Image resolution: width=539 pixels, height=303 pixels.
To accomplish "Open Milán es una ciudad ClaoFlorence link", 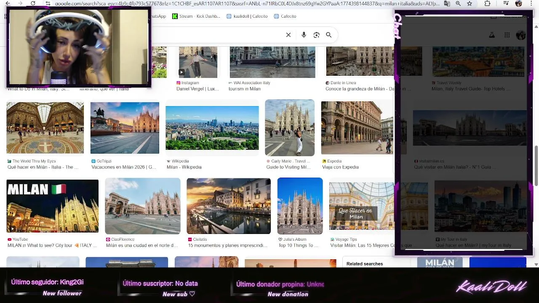I will (142, 245).
